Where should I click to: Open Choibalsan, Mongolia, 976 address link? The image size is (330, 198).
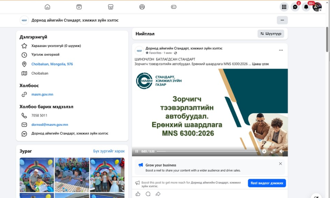pyautogui.click(x=52, y=64)
